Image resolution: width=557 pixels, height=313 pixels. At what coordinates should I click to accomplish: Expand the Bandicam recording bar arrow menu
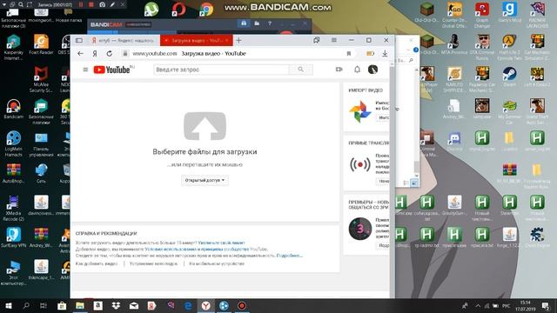pos(4,4)
